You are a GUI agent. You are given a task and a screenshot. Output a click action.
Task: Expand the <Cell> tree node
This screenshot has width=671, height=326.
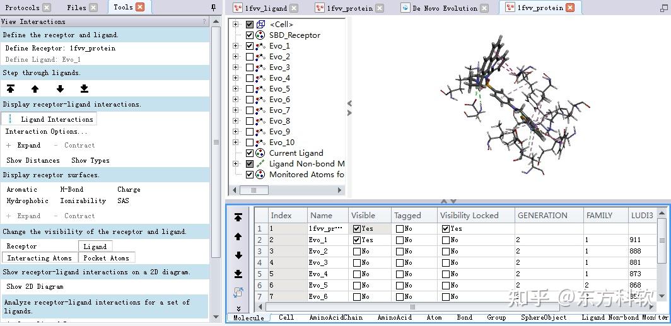(x=235, y=25)
